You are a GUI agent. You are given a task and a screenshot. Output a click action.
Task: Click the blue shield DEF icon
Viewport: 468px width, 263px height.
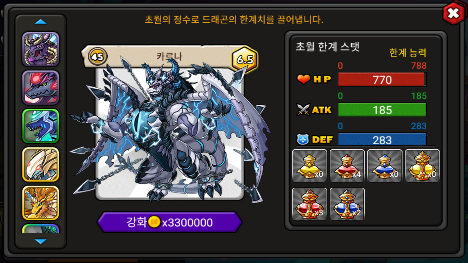pos(303,140)
